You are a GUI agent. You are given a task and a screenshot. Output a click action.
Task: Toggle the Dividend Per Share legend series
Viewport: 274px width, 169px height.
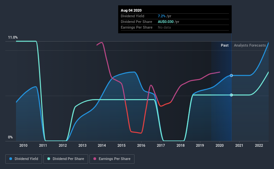(66, 159)
